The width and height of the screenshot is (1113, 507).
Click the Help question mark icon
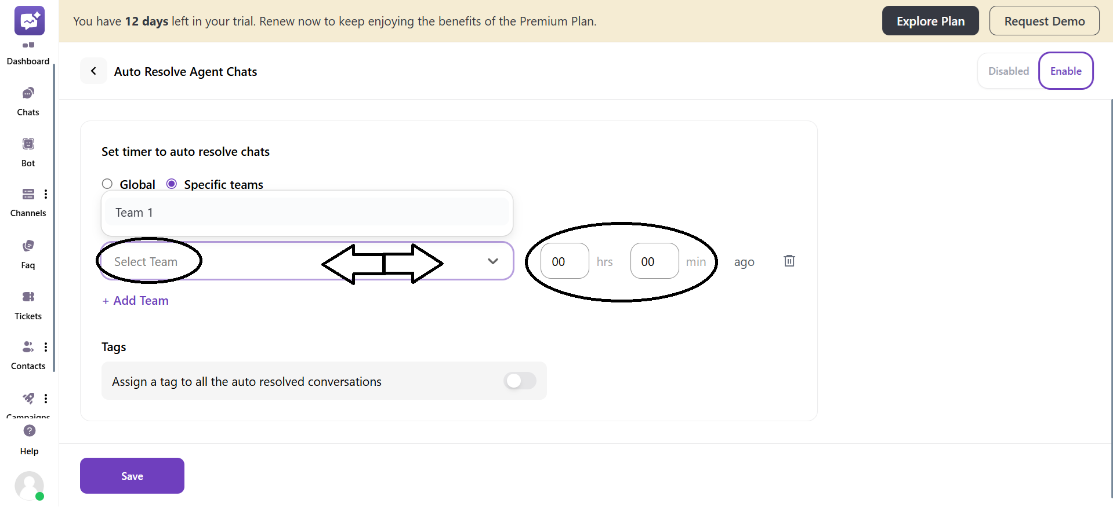click(30, 431)
